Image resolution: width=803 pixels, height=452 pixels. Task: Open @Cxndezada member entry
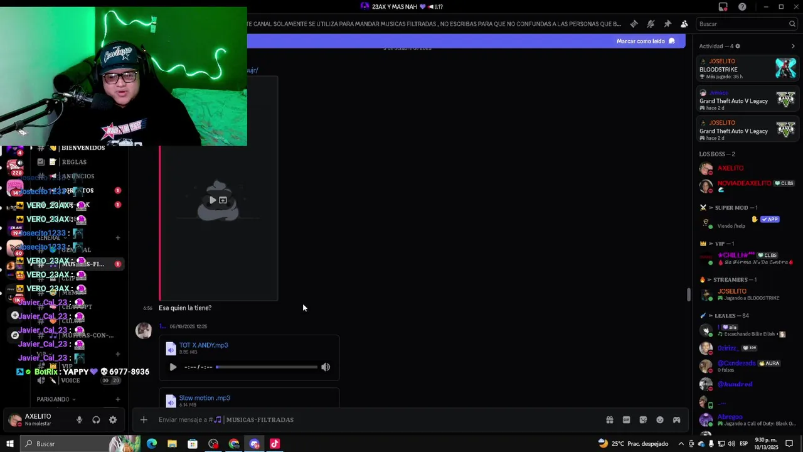click(747, 366)
